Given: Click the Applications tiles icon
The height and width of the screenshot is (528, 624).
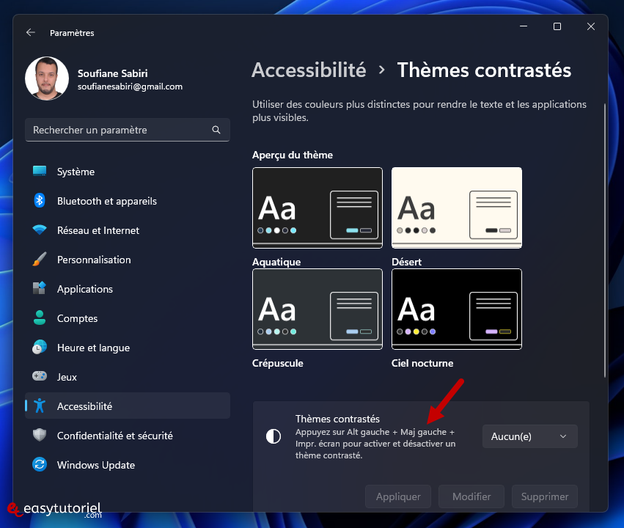Looking at the screenshot, I should click(x=40, y=288).
